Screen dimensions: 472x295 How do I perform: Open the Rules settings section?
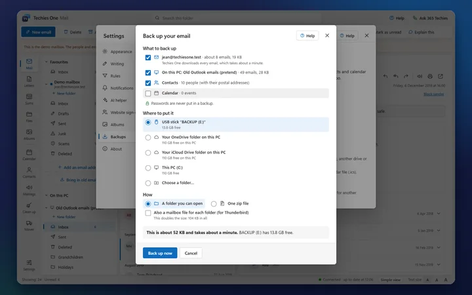pos(118,76)
